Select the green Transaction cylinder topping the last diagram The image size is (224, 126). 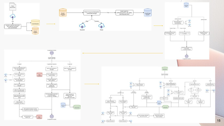[x=165, y=69]
